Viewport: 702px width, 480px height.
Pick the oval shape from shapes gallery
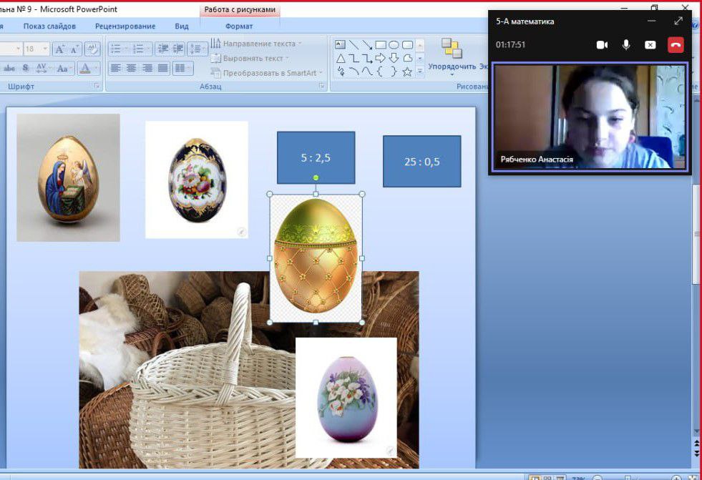[x=394, y=44]
